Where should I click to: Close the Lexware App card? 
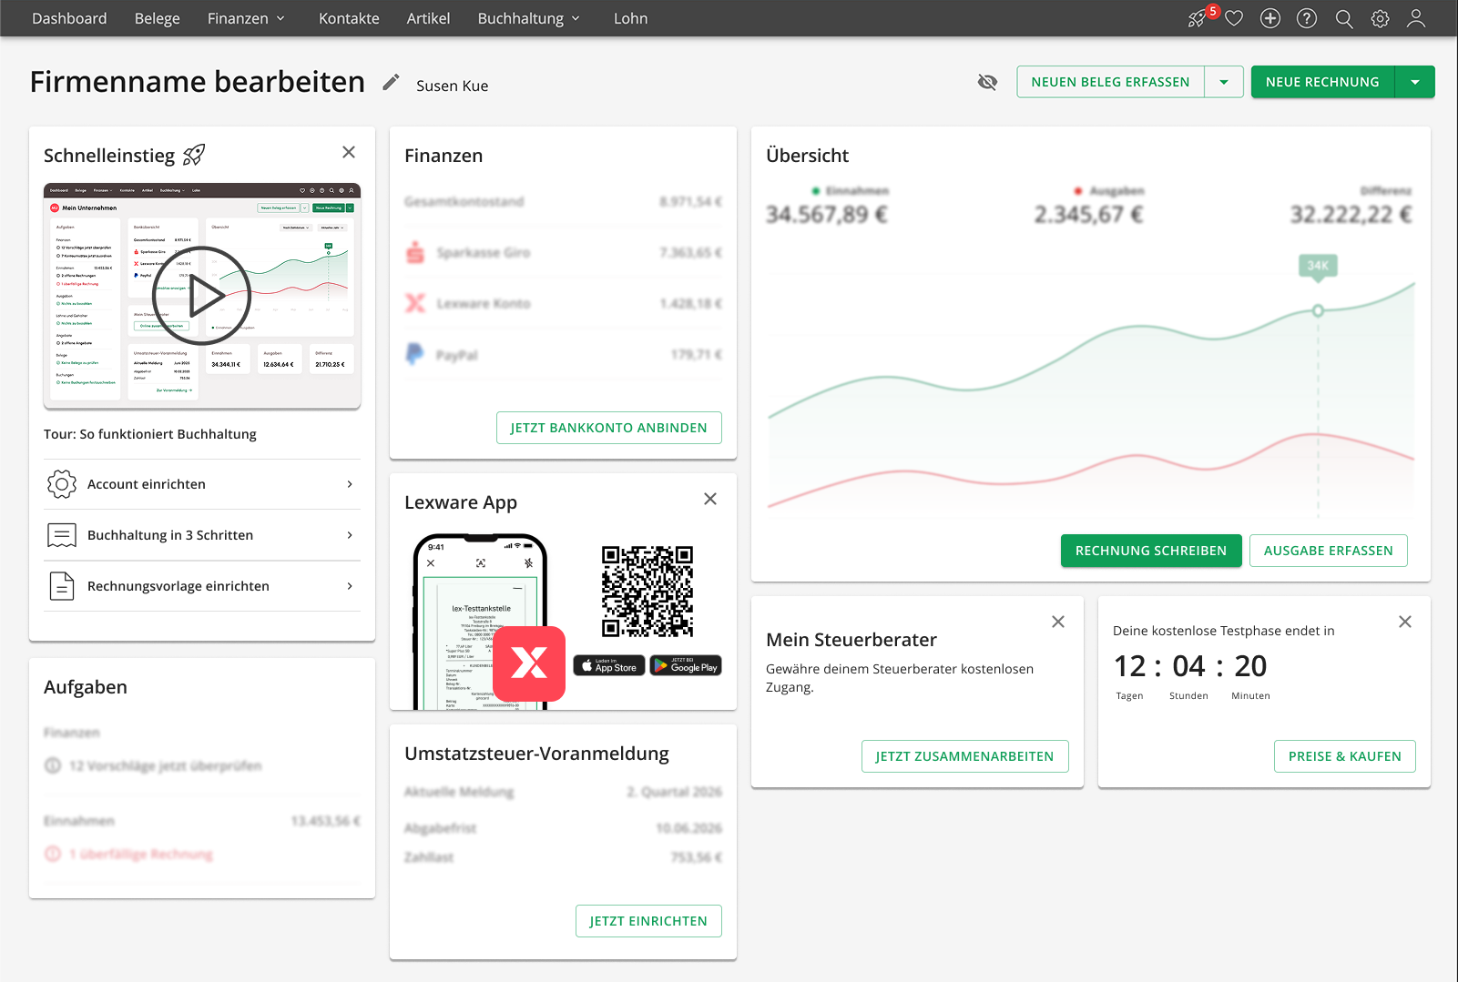(x=710, y=499)
